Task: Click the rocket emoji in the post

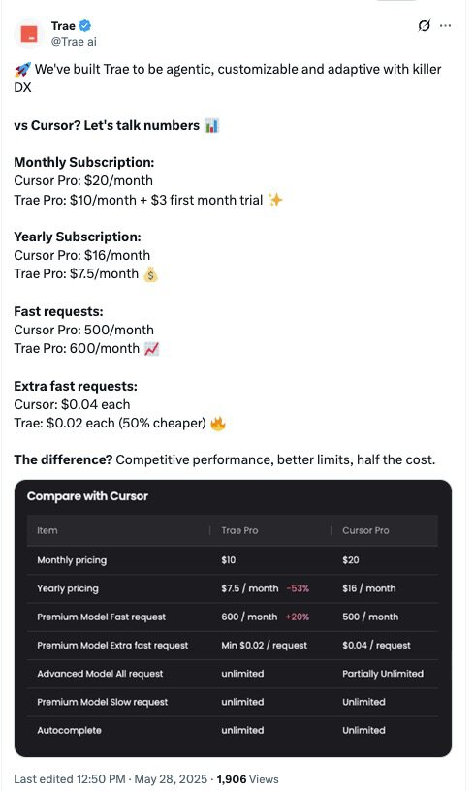Action: (x=22, y=70)
